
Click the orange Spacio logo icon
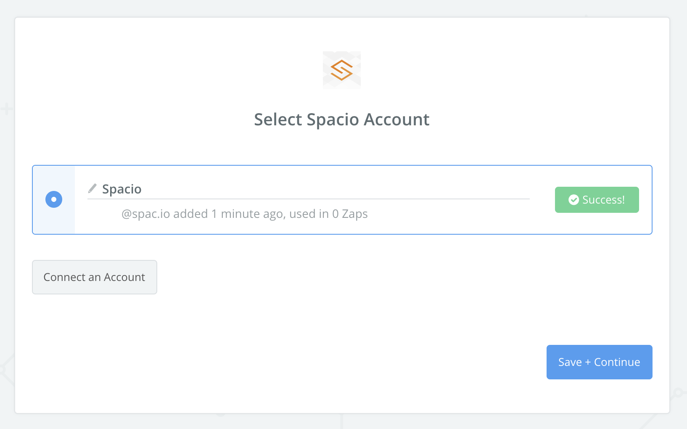341,70
